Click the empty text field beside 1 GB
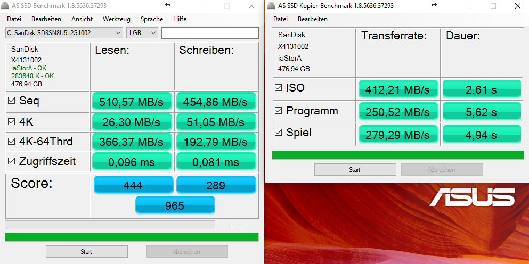 pyautogui.click(x=209, y=33)
